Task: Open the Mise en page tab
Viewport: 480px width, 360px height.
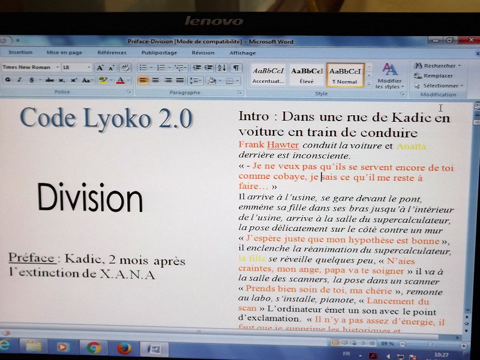Action: coord(64,53)
